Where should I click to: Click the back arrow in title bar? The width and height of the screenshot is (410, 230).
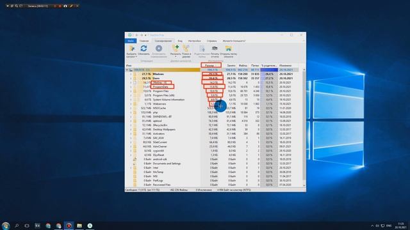coord(136,35)
